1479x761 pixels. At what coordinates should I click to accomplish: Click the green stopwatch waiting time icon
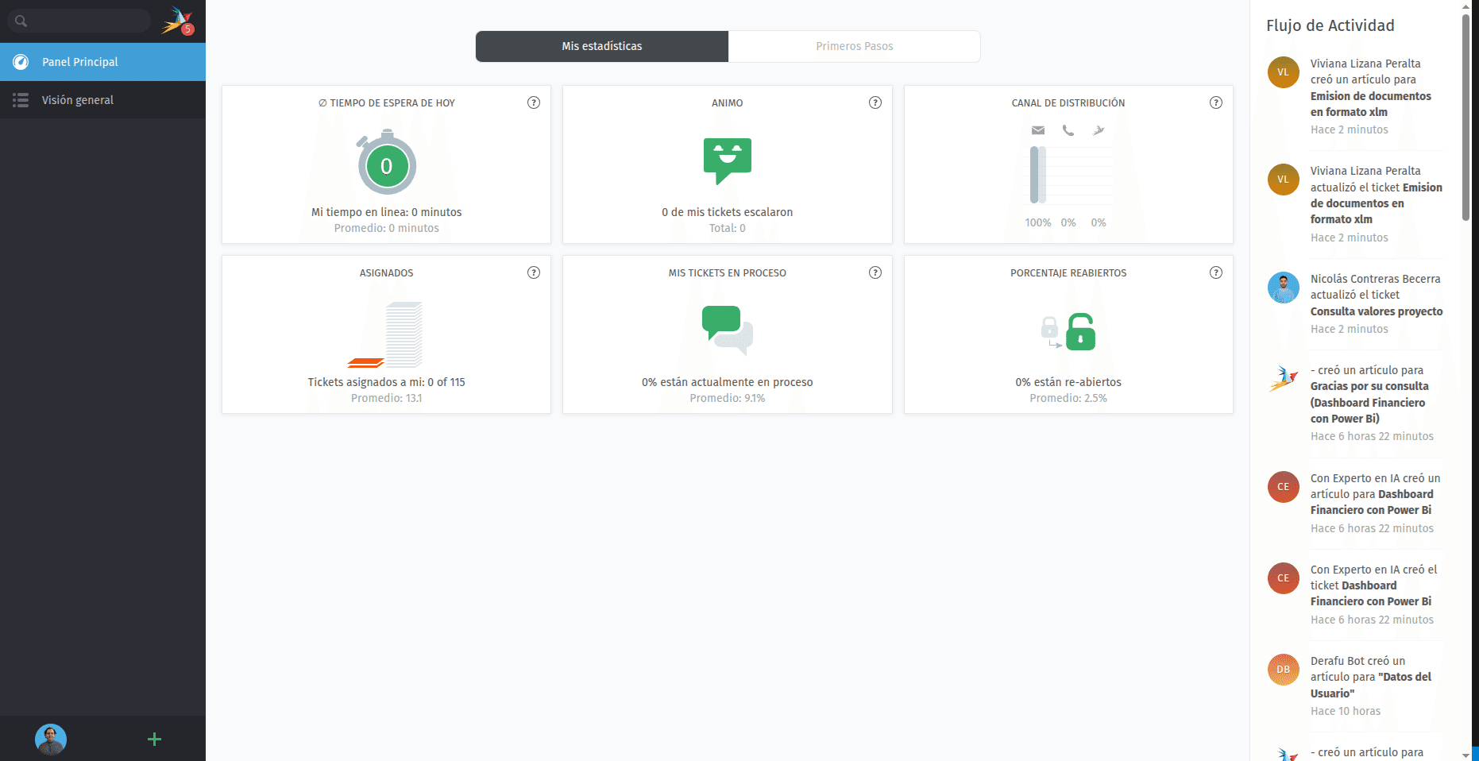pos(387,164)
